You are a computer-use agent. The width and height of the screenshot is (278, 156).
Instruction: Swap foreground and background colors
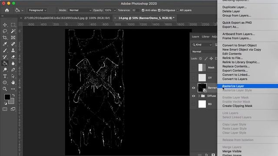pos(13,95)
